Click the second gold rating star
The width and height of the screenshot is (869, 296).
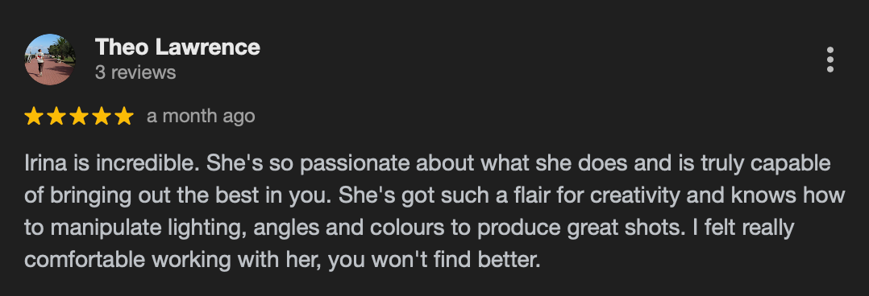[56, 116]
